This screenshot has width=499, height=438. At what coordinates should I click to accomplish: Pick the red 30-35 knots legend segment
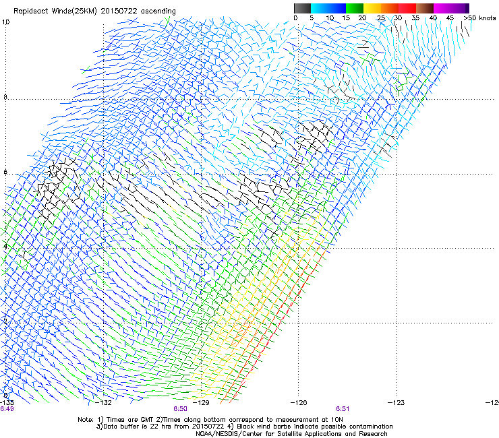[407, 9]
